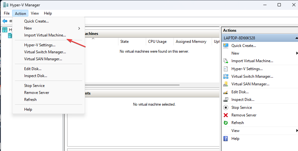298x151 pixels.
Task: Click the submenu chevron next to New
Action: tap(79, 29)
